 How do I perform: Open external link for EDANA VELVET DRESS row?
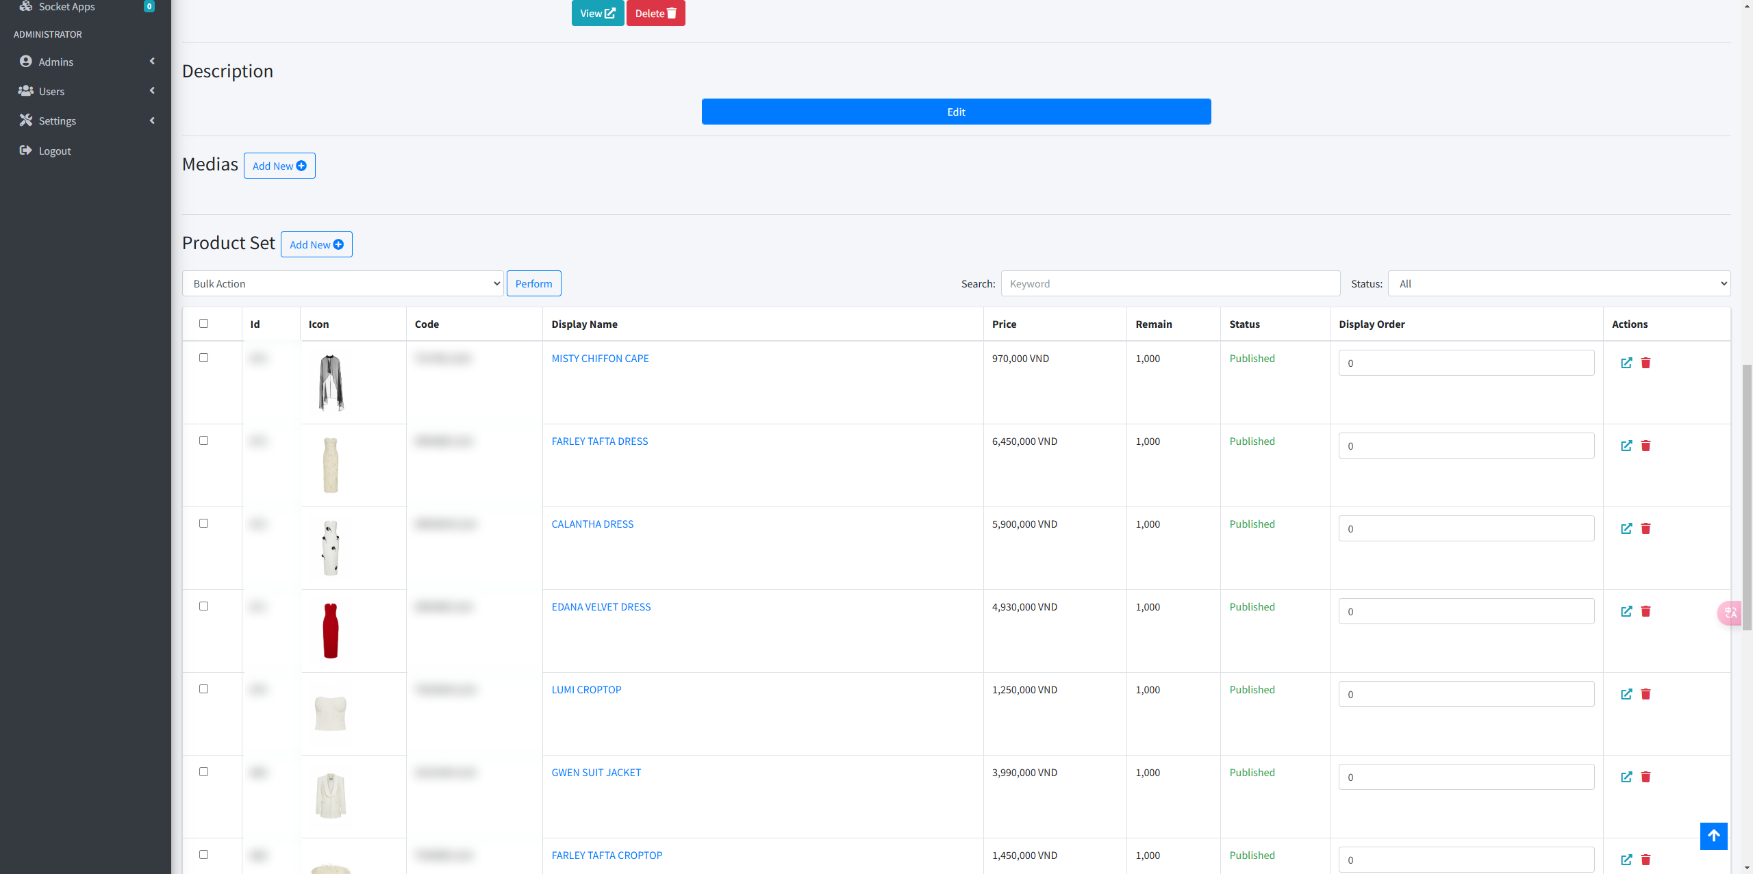click(x=1626, y=611)
